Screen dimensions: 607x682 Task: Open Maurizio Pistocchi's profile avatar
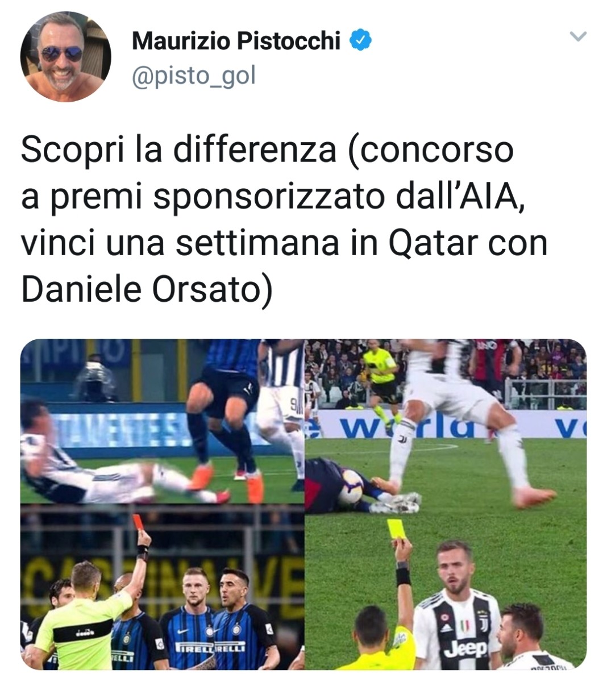(66, 57)
